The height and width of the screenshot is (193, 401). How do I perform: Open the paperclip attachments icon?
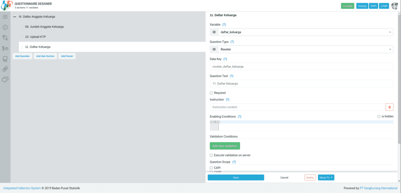coord(5,69)
